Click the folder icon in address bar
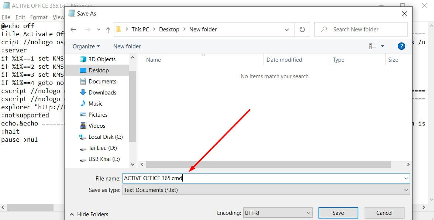The width and height of the screenshot is (434, 220). click(x=118, y=29)
